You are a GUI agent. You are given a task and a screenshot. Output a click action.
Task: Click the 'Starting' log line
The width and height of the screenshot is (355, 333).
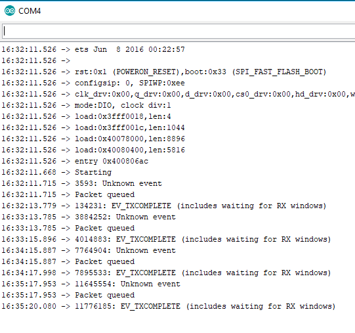coord(56,172)
